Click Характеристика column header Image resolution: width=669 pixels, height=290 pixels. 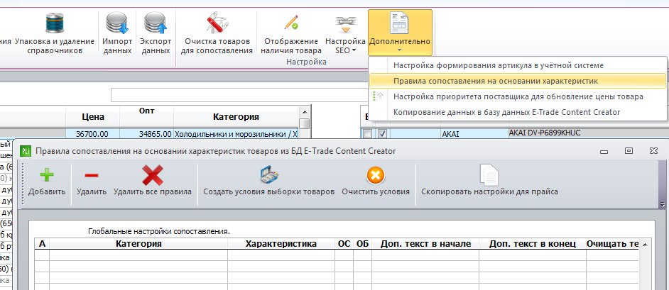pyautogui.click(x=281, y=244)
